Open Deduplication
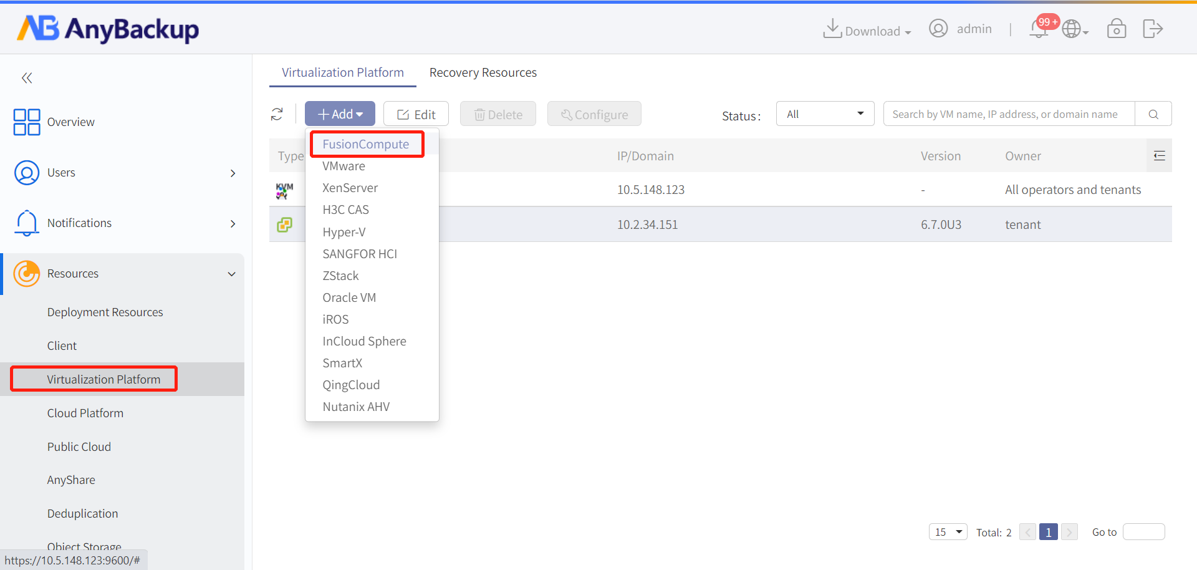Viewport: 1197px width, 570px height. click(x=82, y=514)
